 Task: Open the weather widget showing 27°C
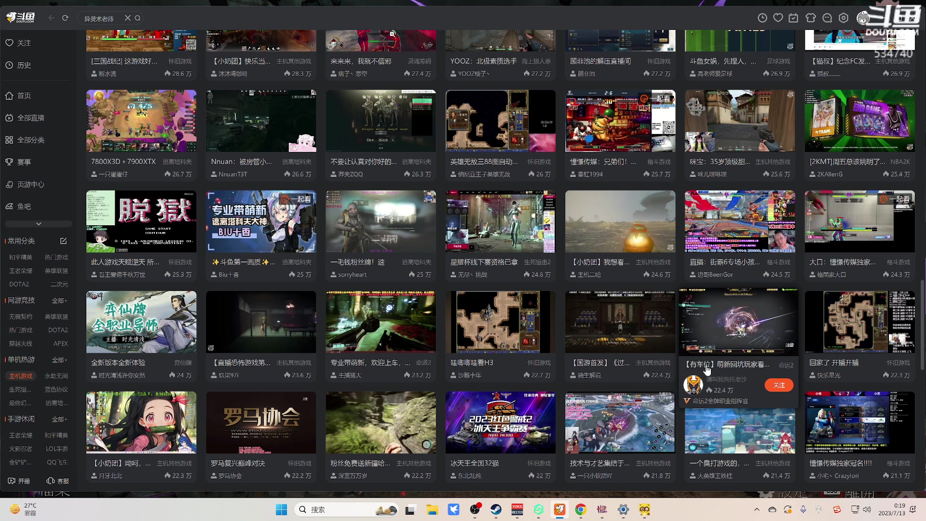click(x=24, y=509)
